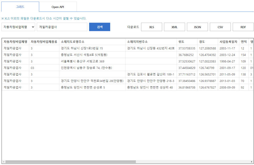Image resolution: width=254 pixels, height=165 pixels.
Task: Click address 경기도 안양시 만안구 덕천로34번길 28(안양동)
Action: 92,81
